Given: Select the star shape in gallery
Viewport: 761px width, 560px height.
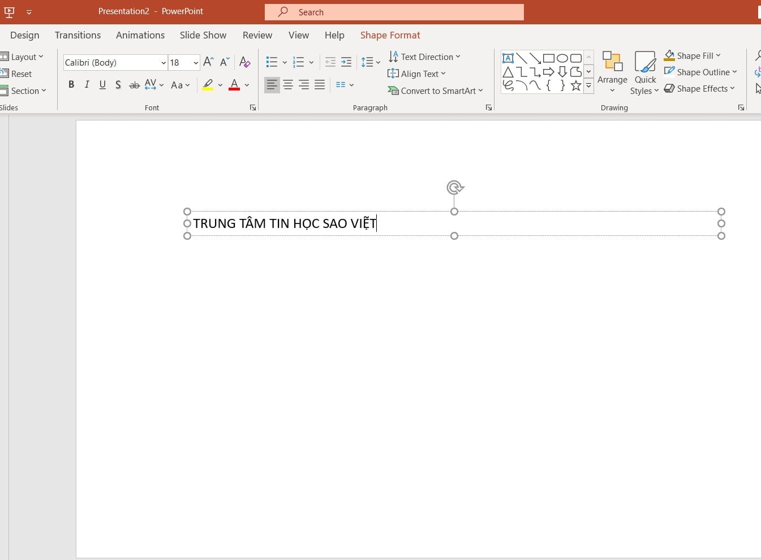Looking at the screenshot, I should tap(575, 86).
